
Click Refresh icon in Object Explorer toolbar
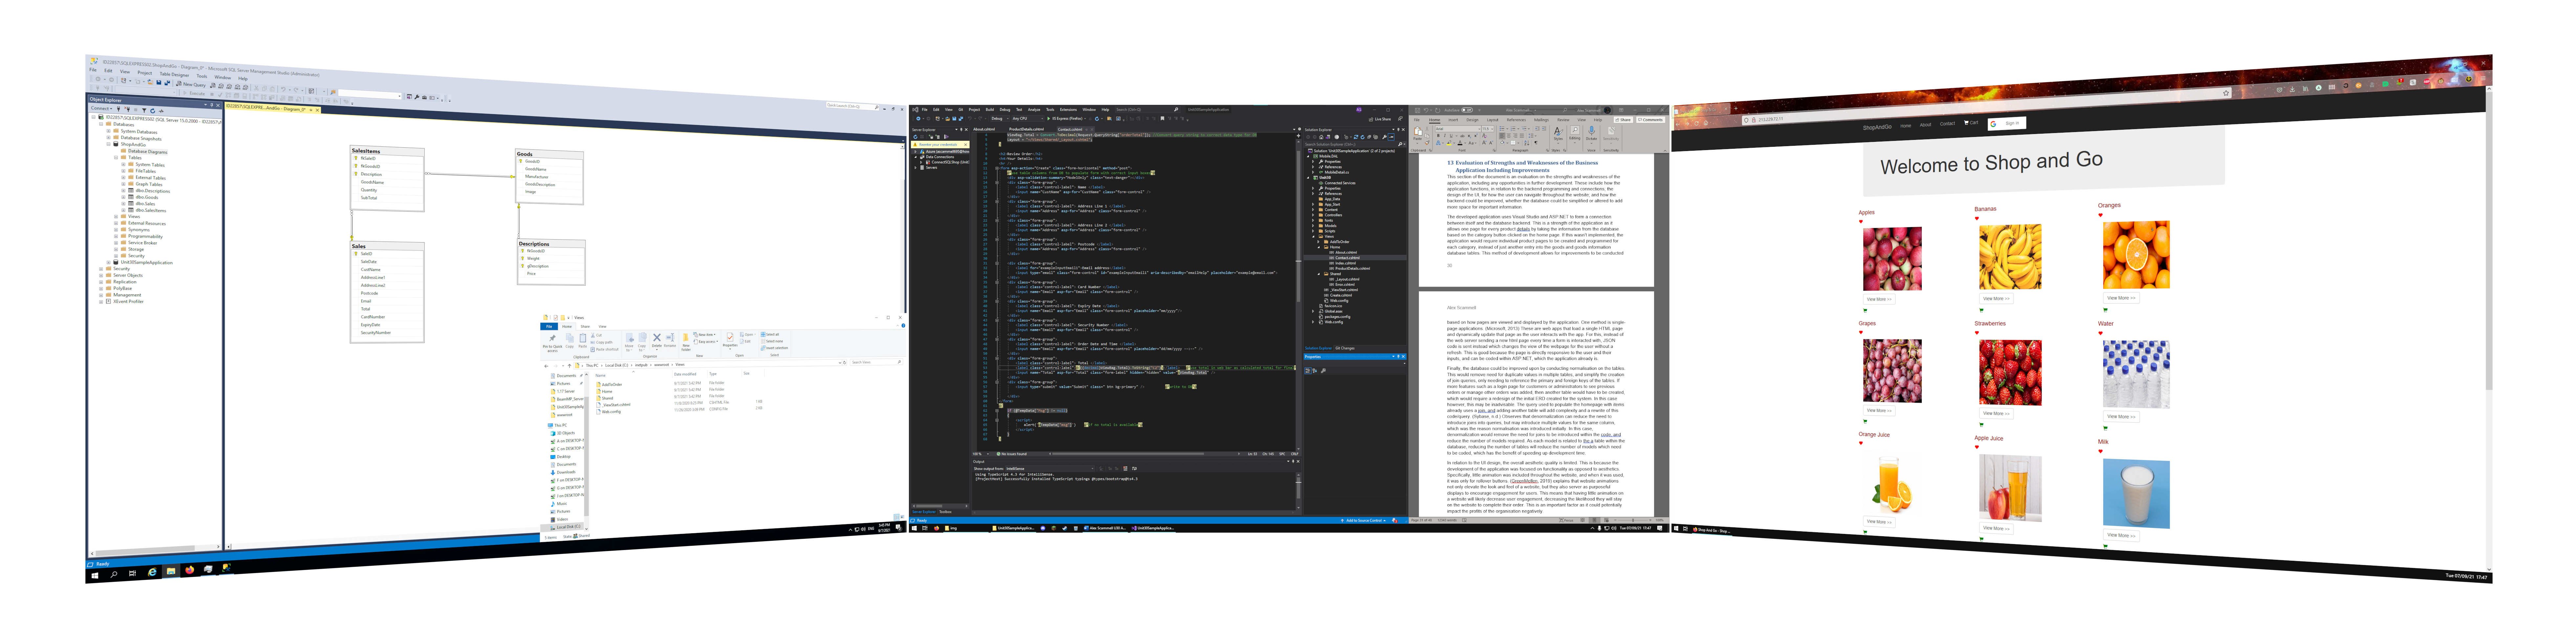coord(153,111)
